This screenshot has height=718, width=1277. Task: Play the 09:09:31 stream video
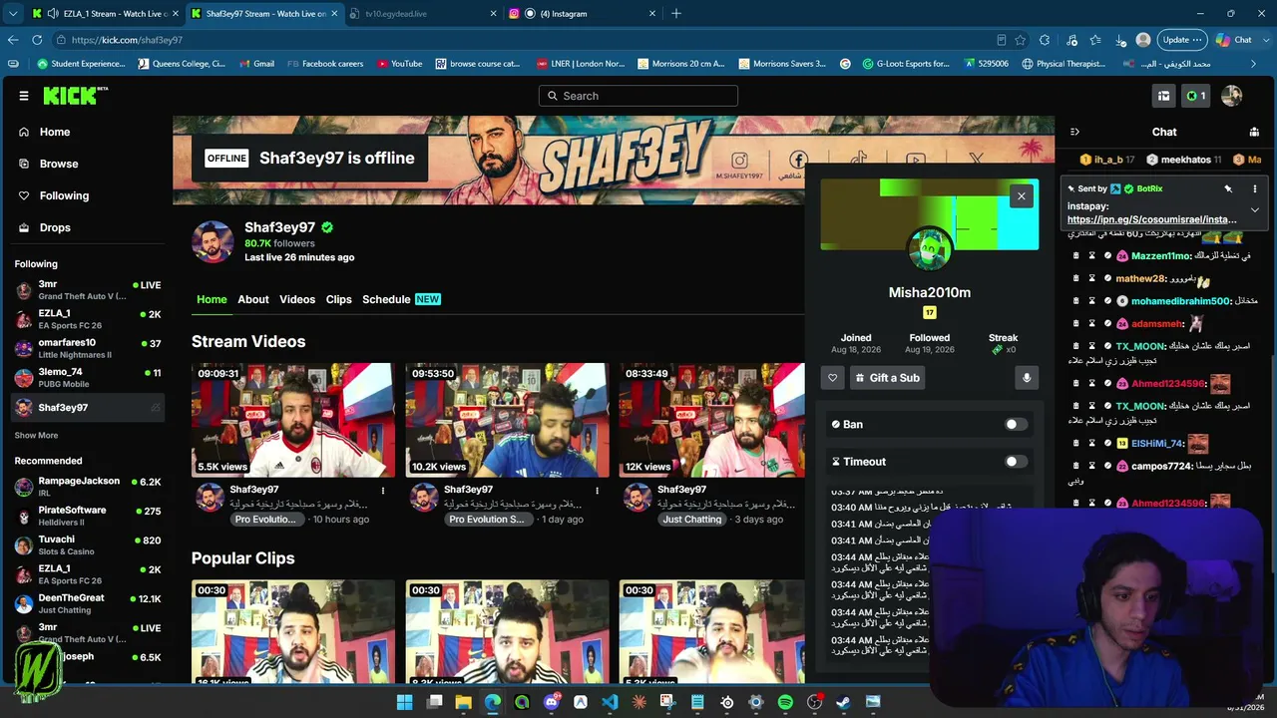click(x=293, y=420)
